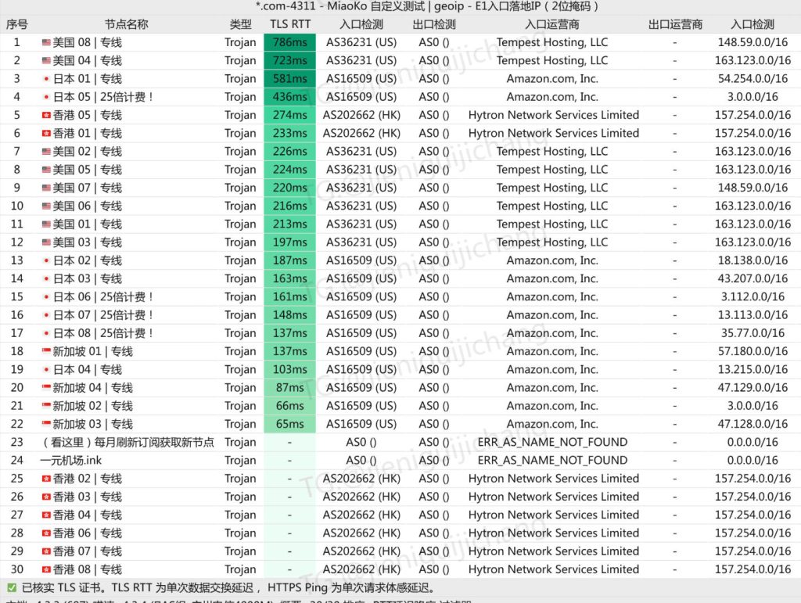
Task: Click the Japan flag beside 日本 06 | 25倍计费!
Action: 46,297
